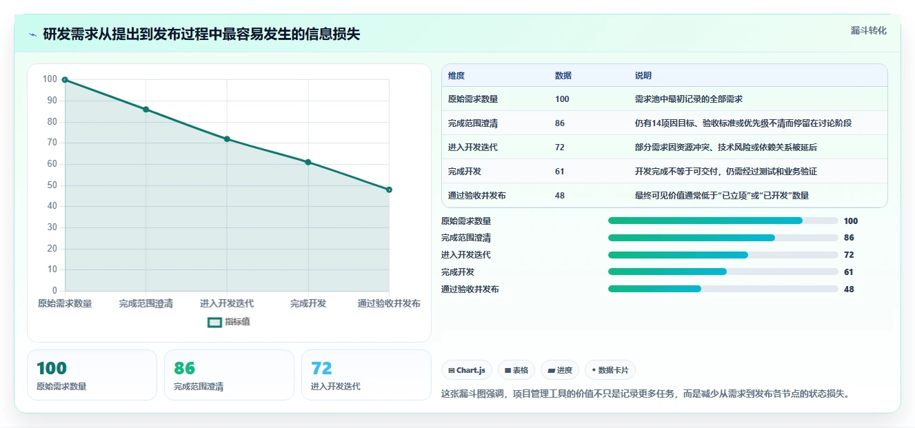Select the 维度 table column header
Viewport: 915px width, 428px height.
[x=456, y=76]
